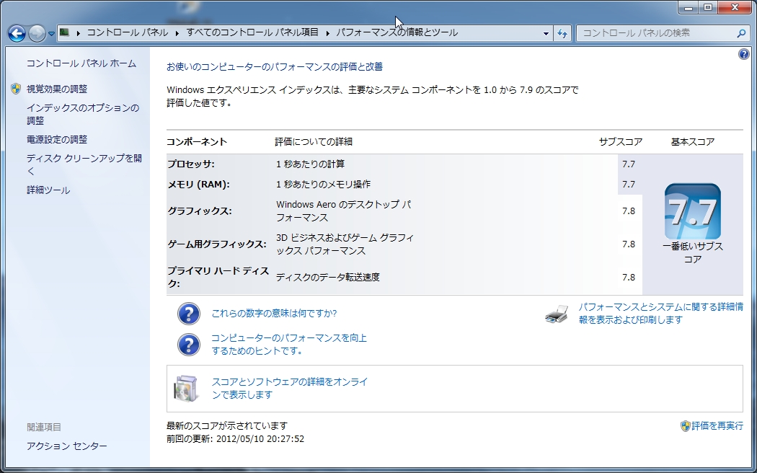The height and width of the screenshot is (473, 757).
Task: Expand the arrow after コントロール パネル breadcrumb
Action: pos(177,33)
